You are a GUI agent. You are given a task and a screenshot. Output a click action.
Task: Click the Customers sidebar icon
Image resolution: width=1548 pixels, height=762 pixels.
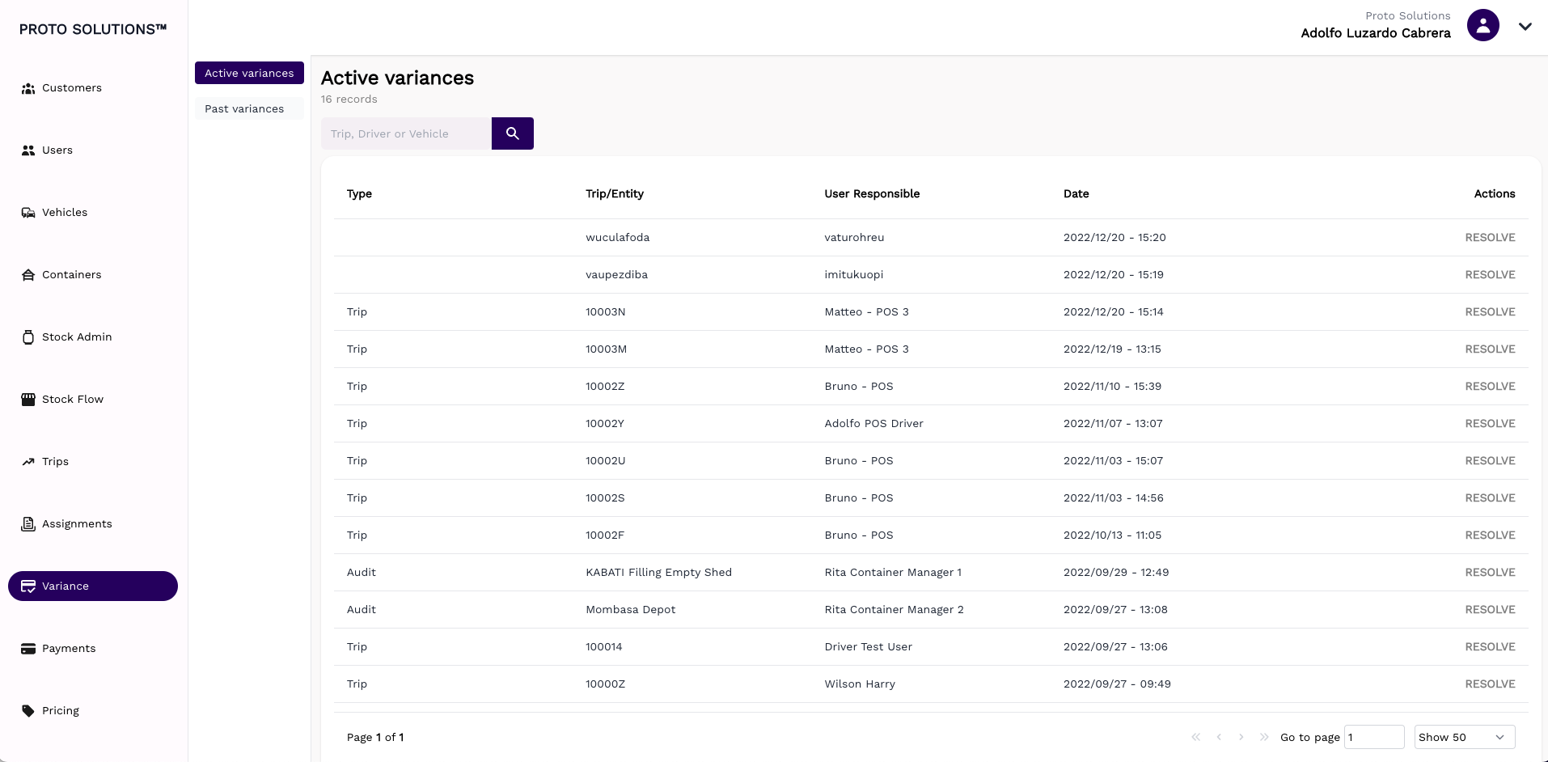click(28, 88)
